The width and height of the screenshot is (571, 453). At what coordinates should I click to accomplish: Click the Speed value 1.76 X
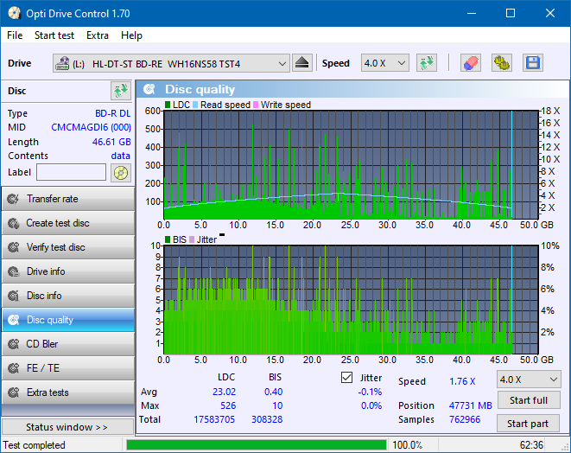(x=462, y=381)
